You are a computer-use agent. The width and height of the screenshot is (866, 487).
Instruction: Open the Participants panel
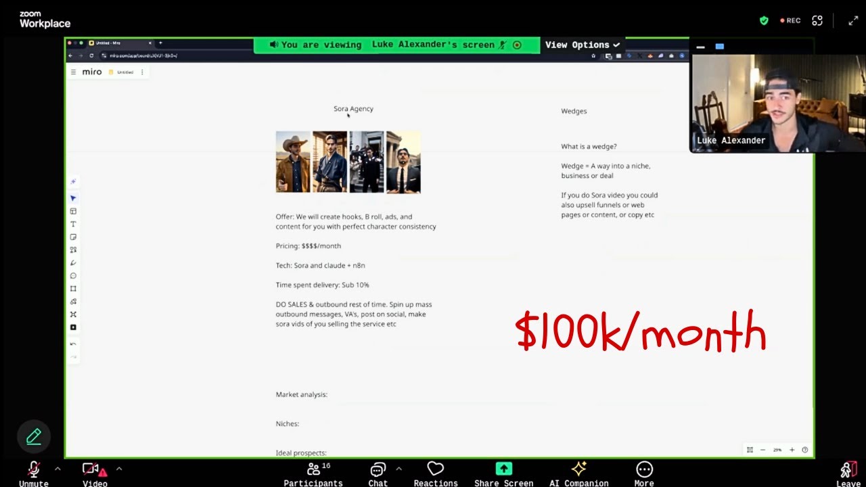(x=313, y=473)
